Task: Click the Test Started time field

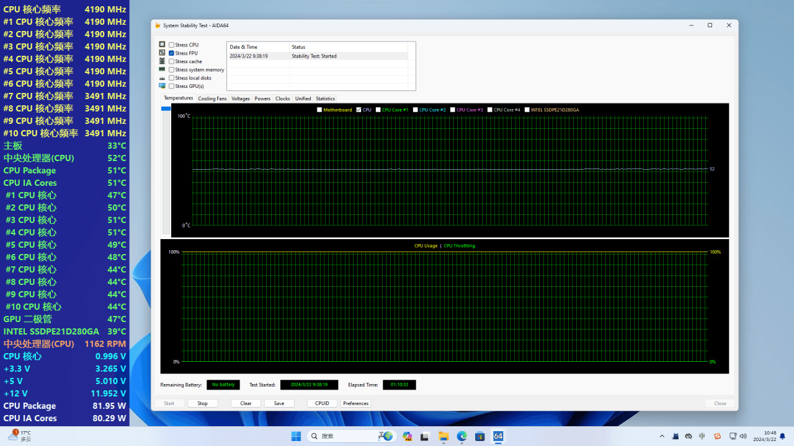Action: tap(310, 385)
